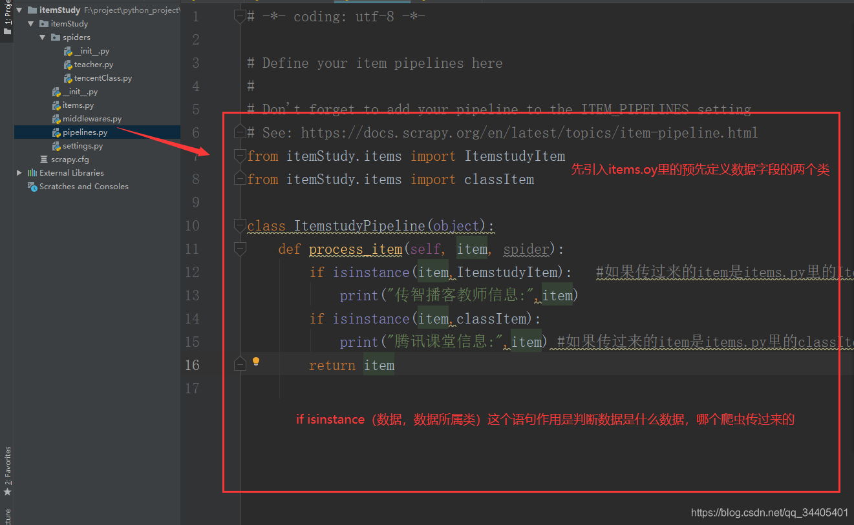Select scrapy.cfg in the project tree
This screenshot has width=854, height=525.
click(70, 160)
